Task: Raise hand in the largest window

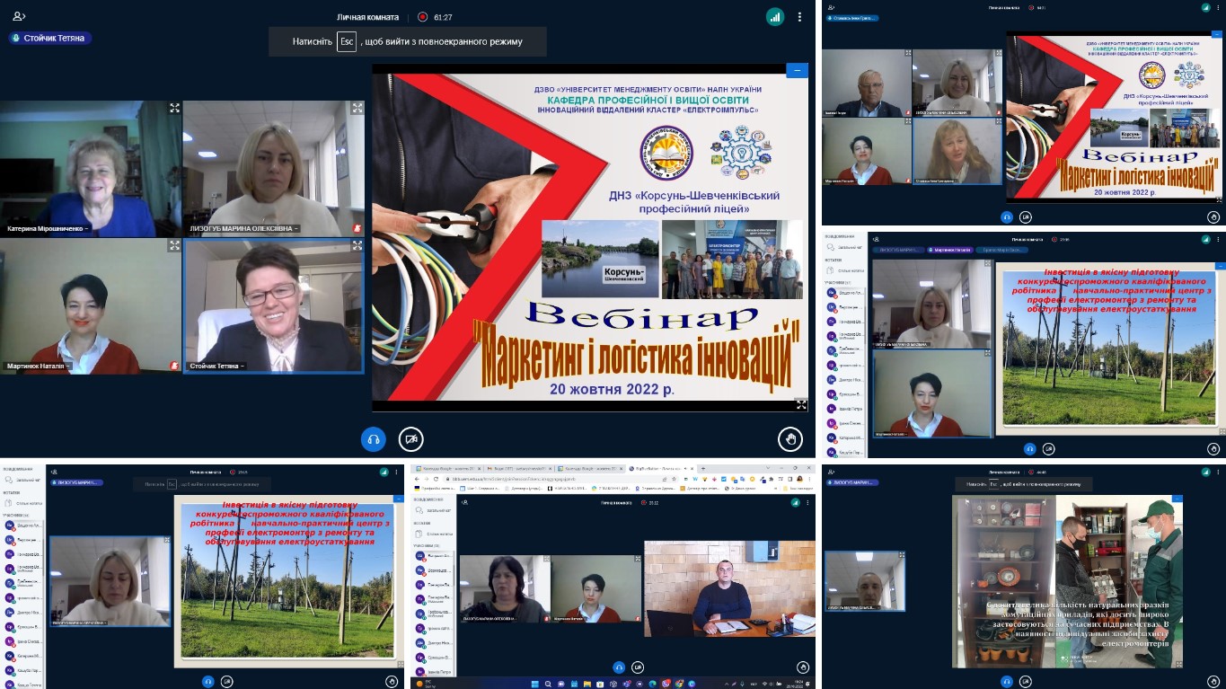Action: click(790, 438)
